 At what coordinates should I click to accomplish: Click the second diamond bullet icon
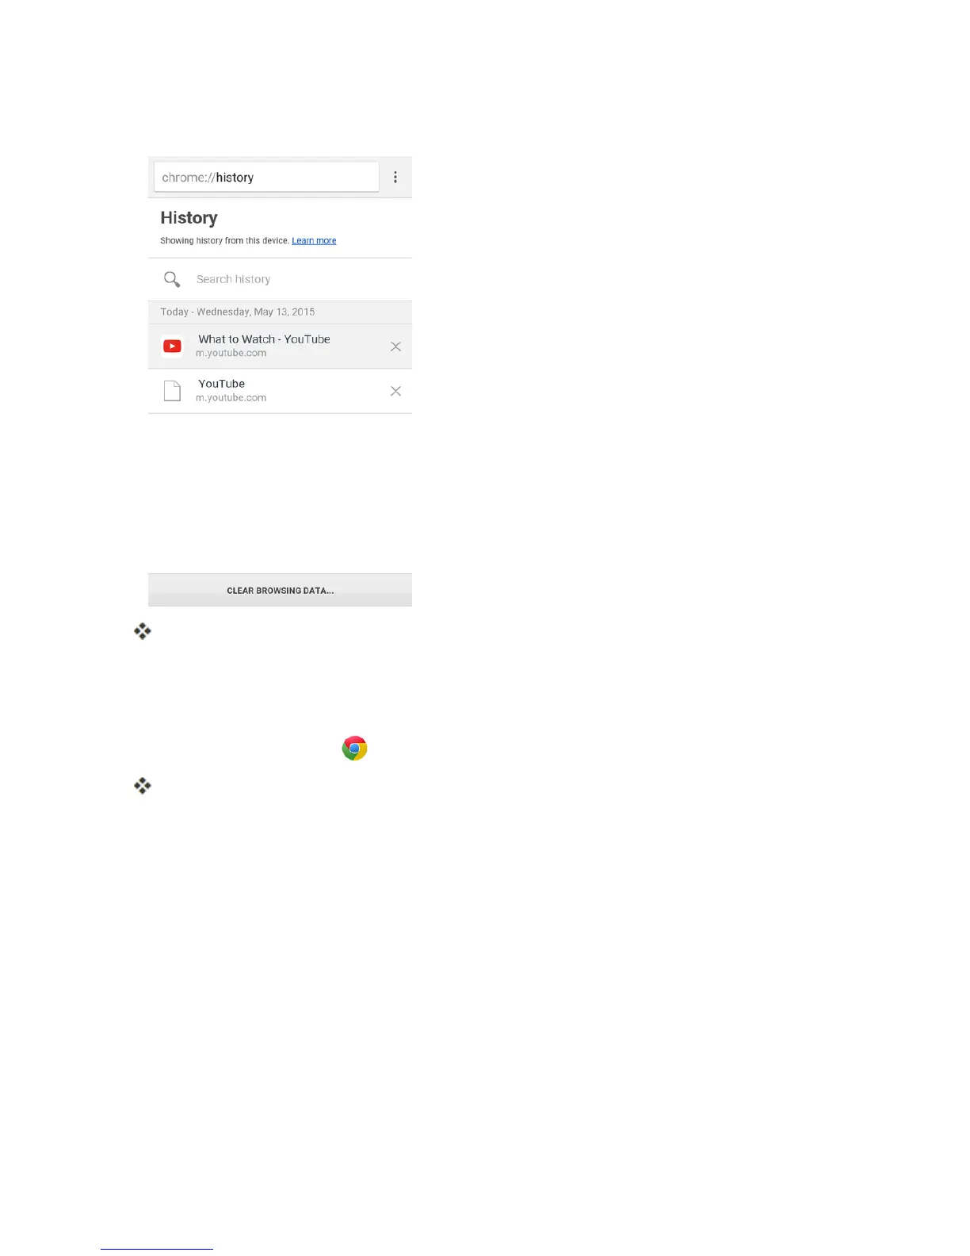[143, 786]
